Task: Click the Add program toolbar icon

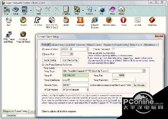Action: tap(39, 11)
